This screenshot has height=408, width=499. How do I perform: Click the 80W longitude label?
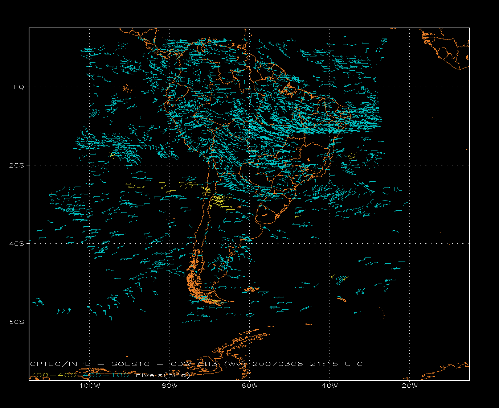[x=169, y=386]
